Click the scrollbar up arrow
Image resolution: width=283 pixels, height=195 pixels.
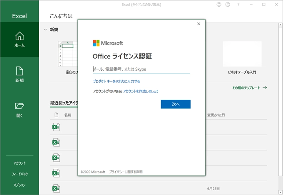(280, 25)
